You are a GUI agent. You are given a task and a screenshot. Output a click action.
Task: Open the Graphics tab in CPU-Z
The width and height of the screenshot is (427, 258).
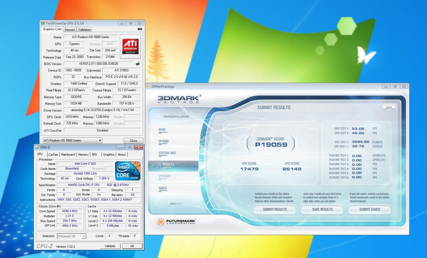[109, 155]
